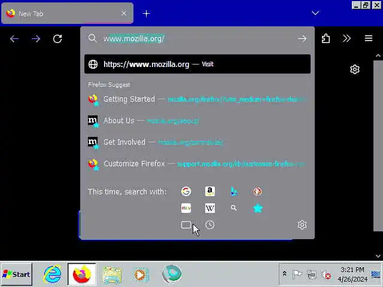Search this time with eBay

(186, 208)
